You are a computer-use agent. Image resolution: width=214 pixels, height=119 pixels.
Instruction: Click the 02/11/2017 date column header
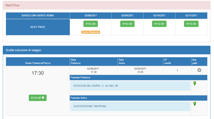191,16
